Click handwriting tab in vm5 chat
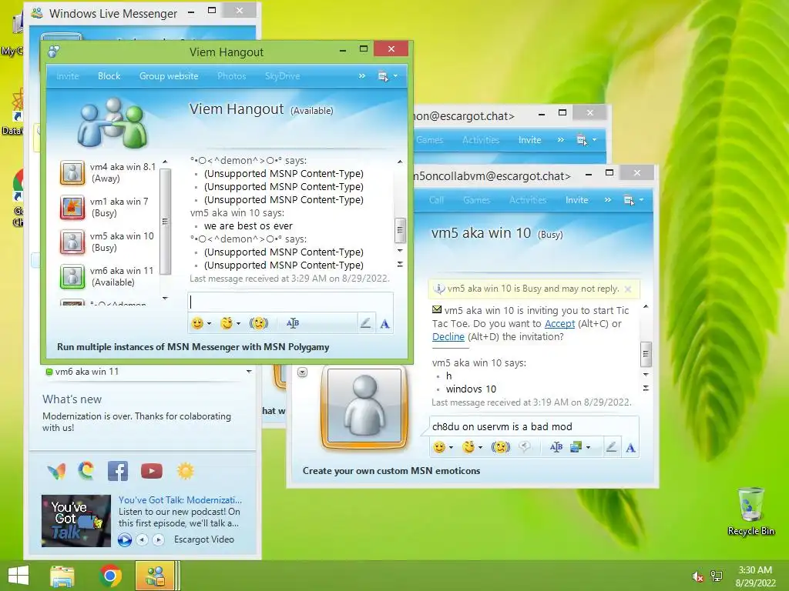789x591 pixels. click(x=611, y=447)
